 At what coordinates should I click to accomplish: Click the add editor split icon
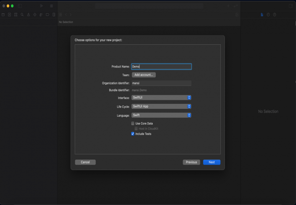pos(237,15)
